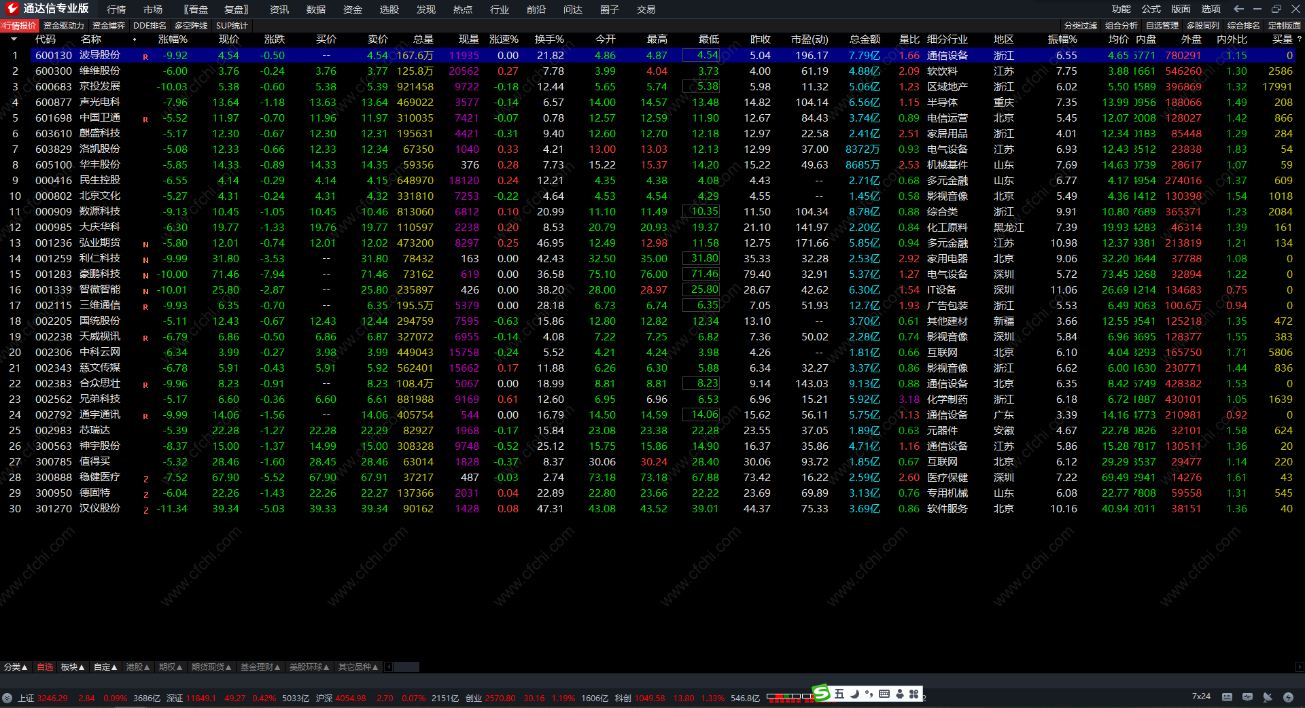The width and height of the screenshot is (1305, 708).
Task: Sort by the 换手% column header
Action: coord(549,39)
